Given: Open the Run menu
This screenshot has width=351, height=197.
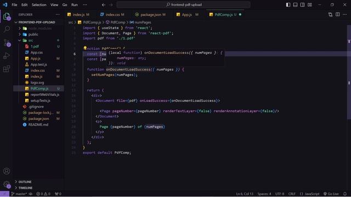Looking at the screenshot, I should 75,5.
